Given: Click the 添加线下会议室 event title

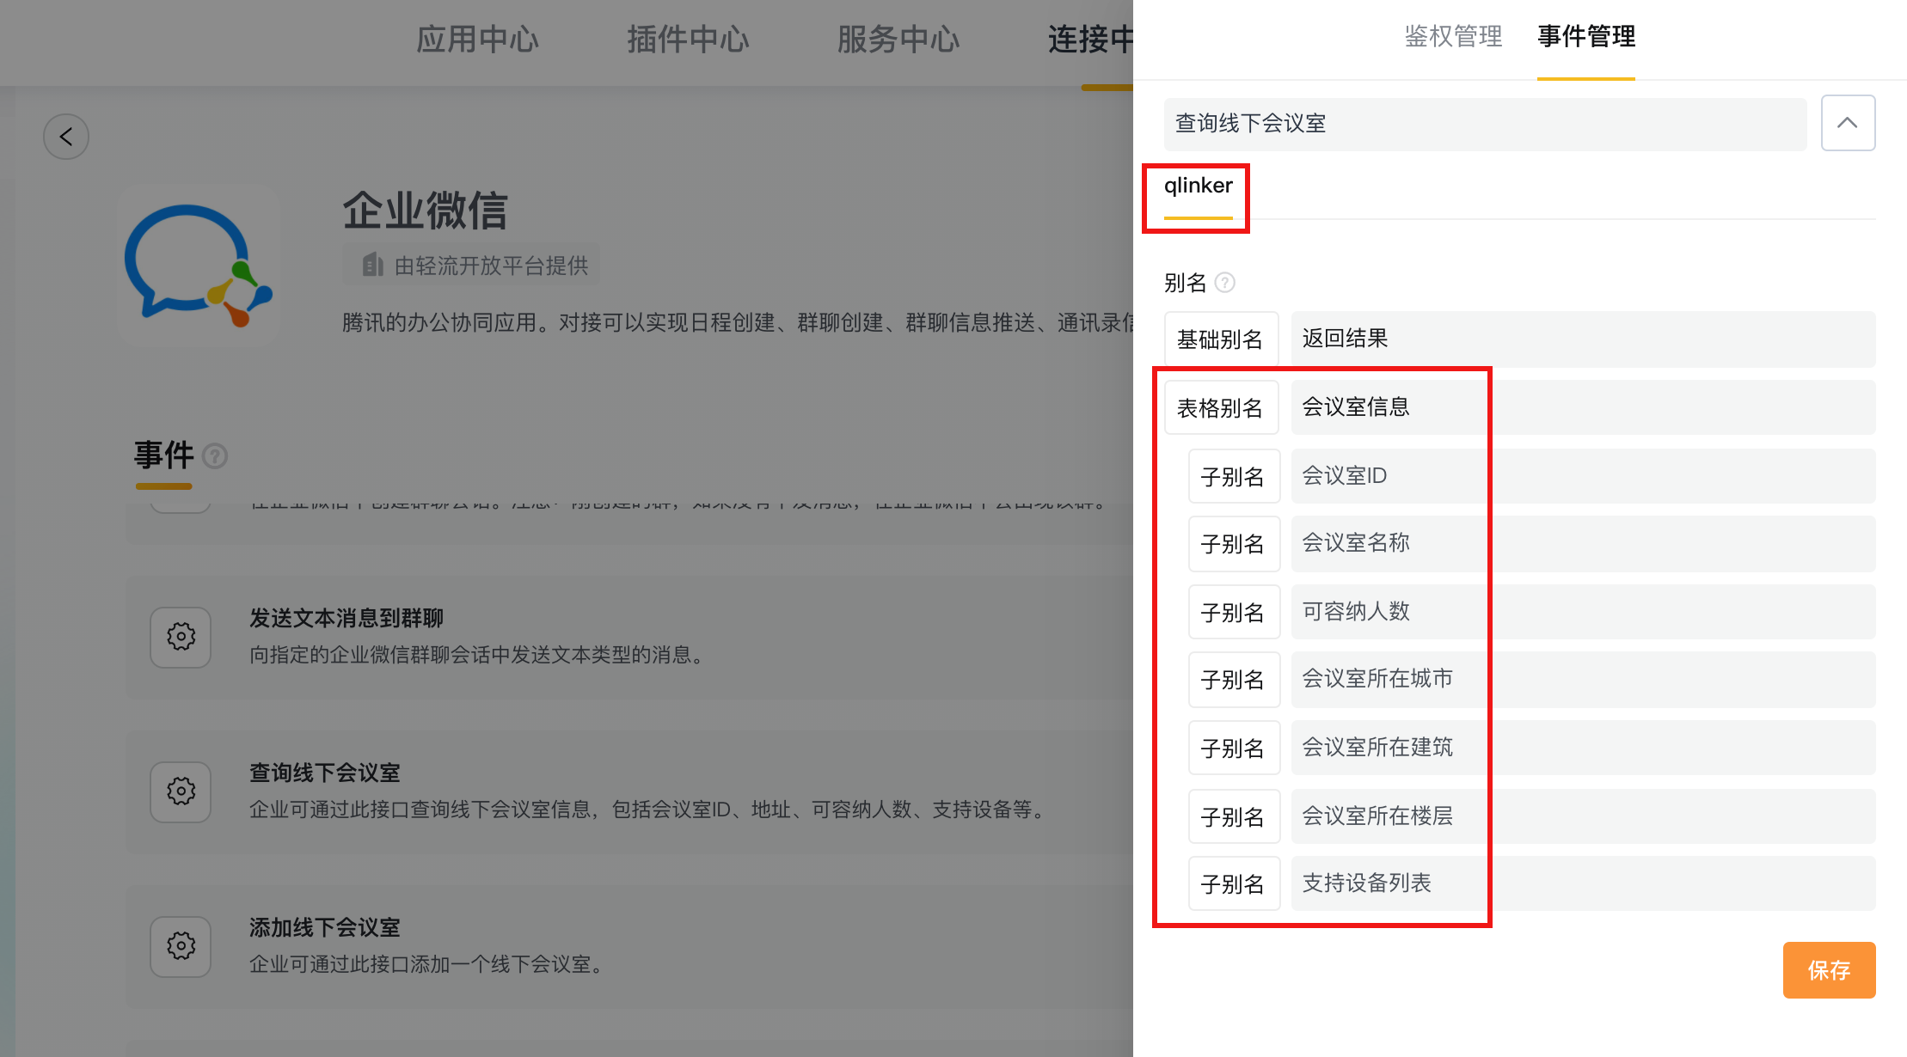Looking at the screenshot, I should pos(325,927).
